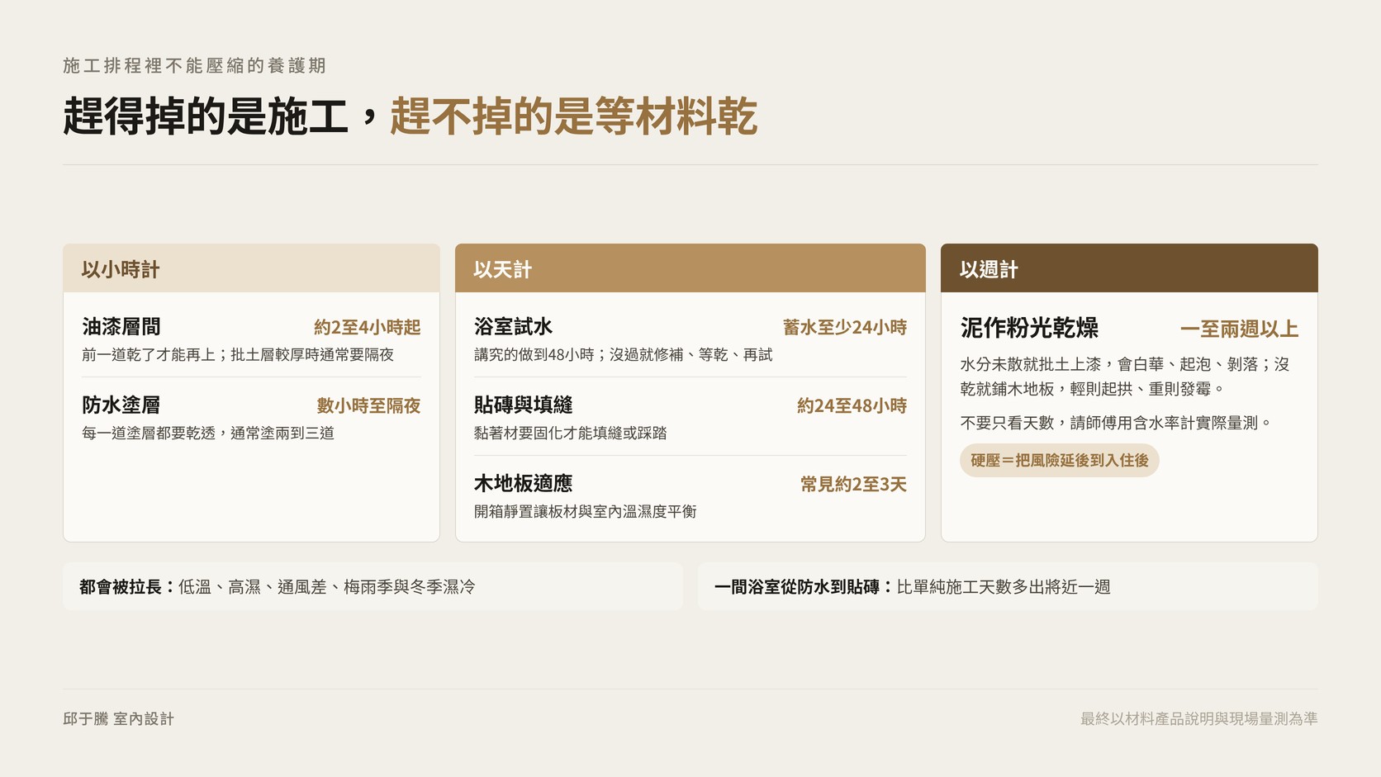The image size is (1381, 777).
Task: Click the 貼磚與填縫 item heading
Action: (523, 405)
